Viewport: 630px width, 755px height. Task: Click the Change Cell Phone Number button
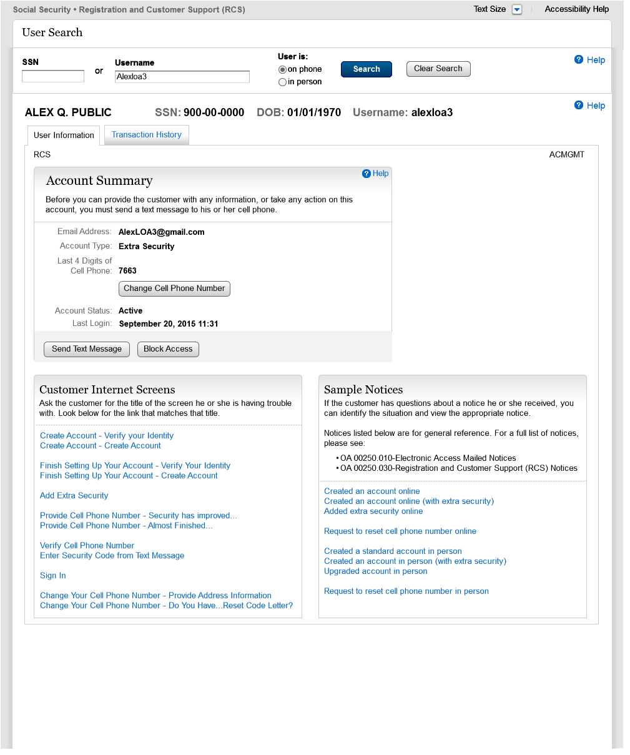174,289
